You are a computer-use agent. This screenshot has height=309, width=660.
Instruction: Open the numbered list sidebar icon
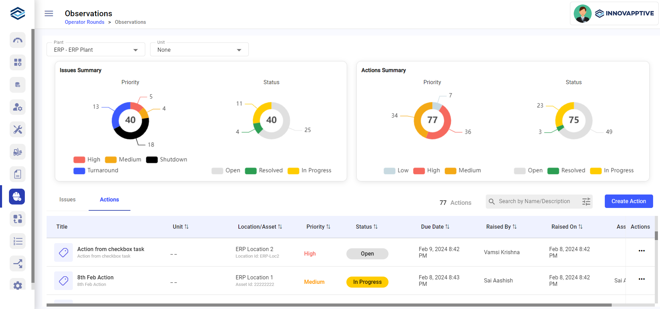pyautogui.click(x=18, y=241)
